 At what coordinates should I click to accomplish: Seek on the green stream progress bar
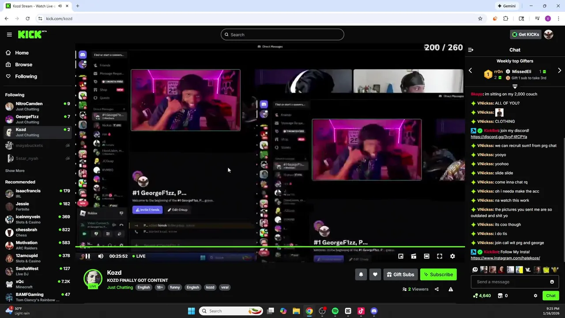tap(270, 247)
